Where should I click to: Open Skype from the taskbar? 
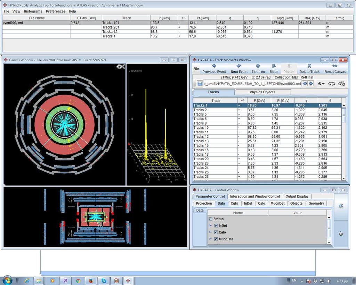click(x=104, y=281)
